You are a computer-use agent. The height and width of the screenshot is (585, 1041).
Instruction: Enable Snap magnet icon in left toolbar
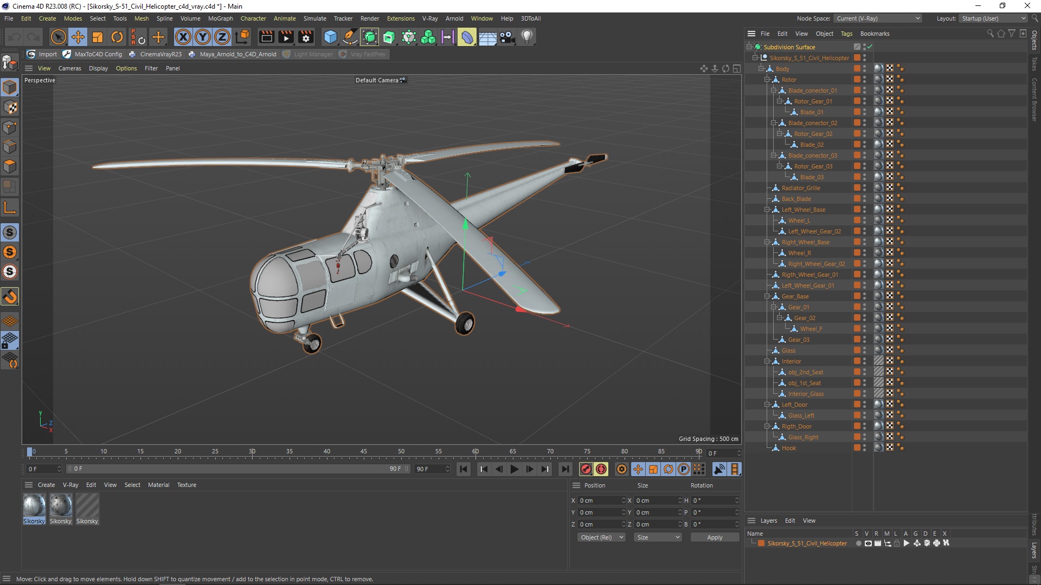point(10,296)
